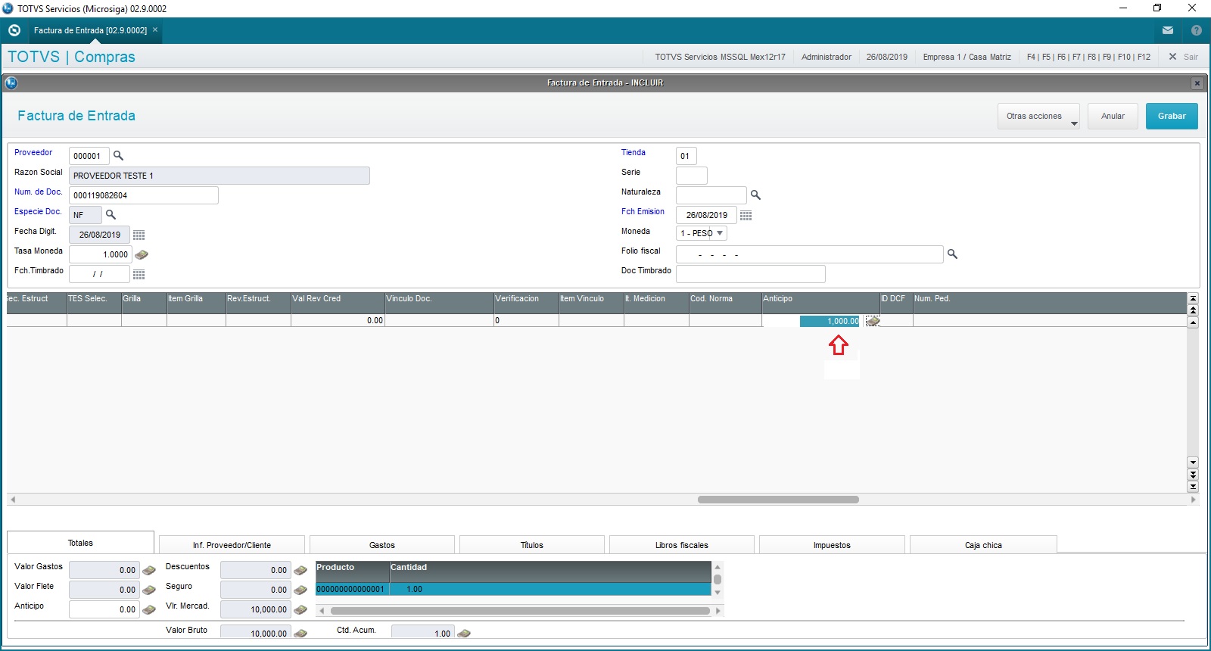Viewport: 1211px width, 651px height.
Task: Click calculator icon next to Valor Bruto
Action: click(300, 633)
